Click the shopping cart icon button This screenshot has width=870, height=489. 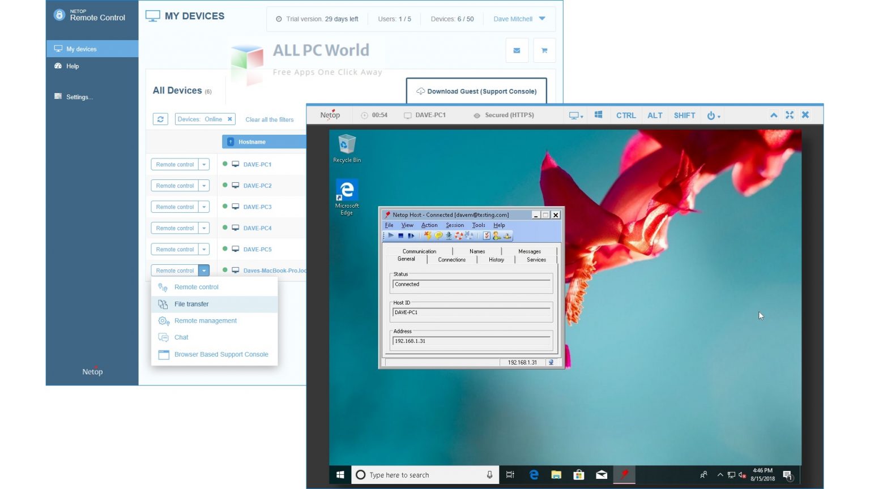point(544,50)
